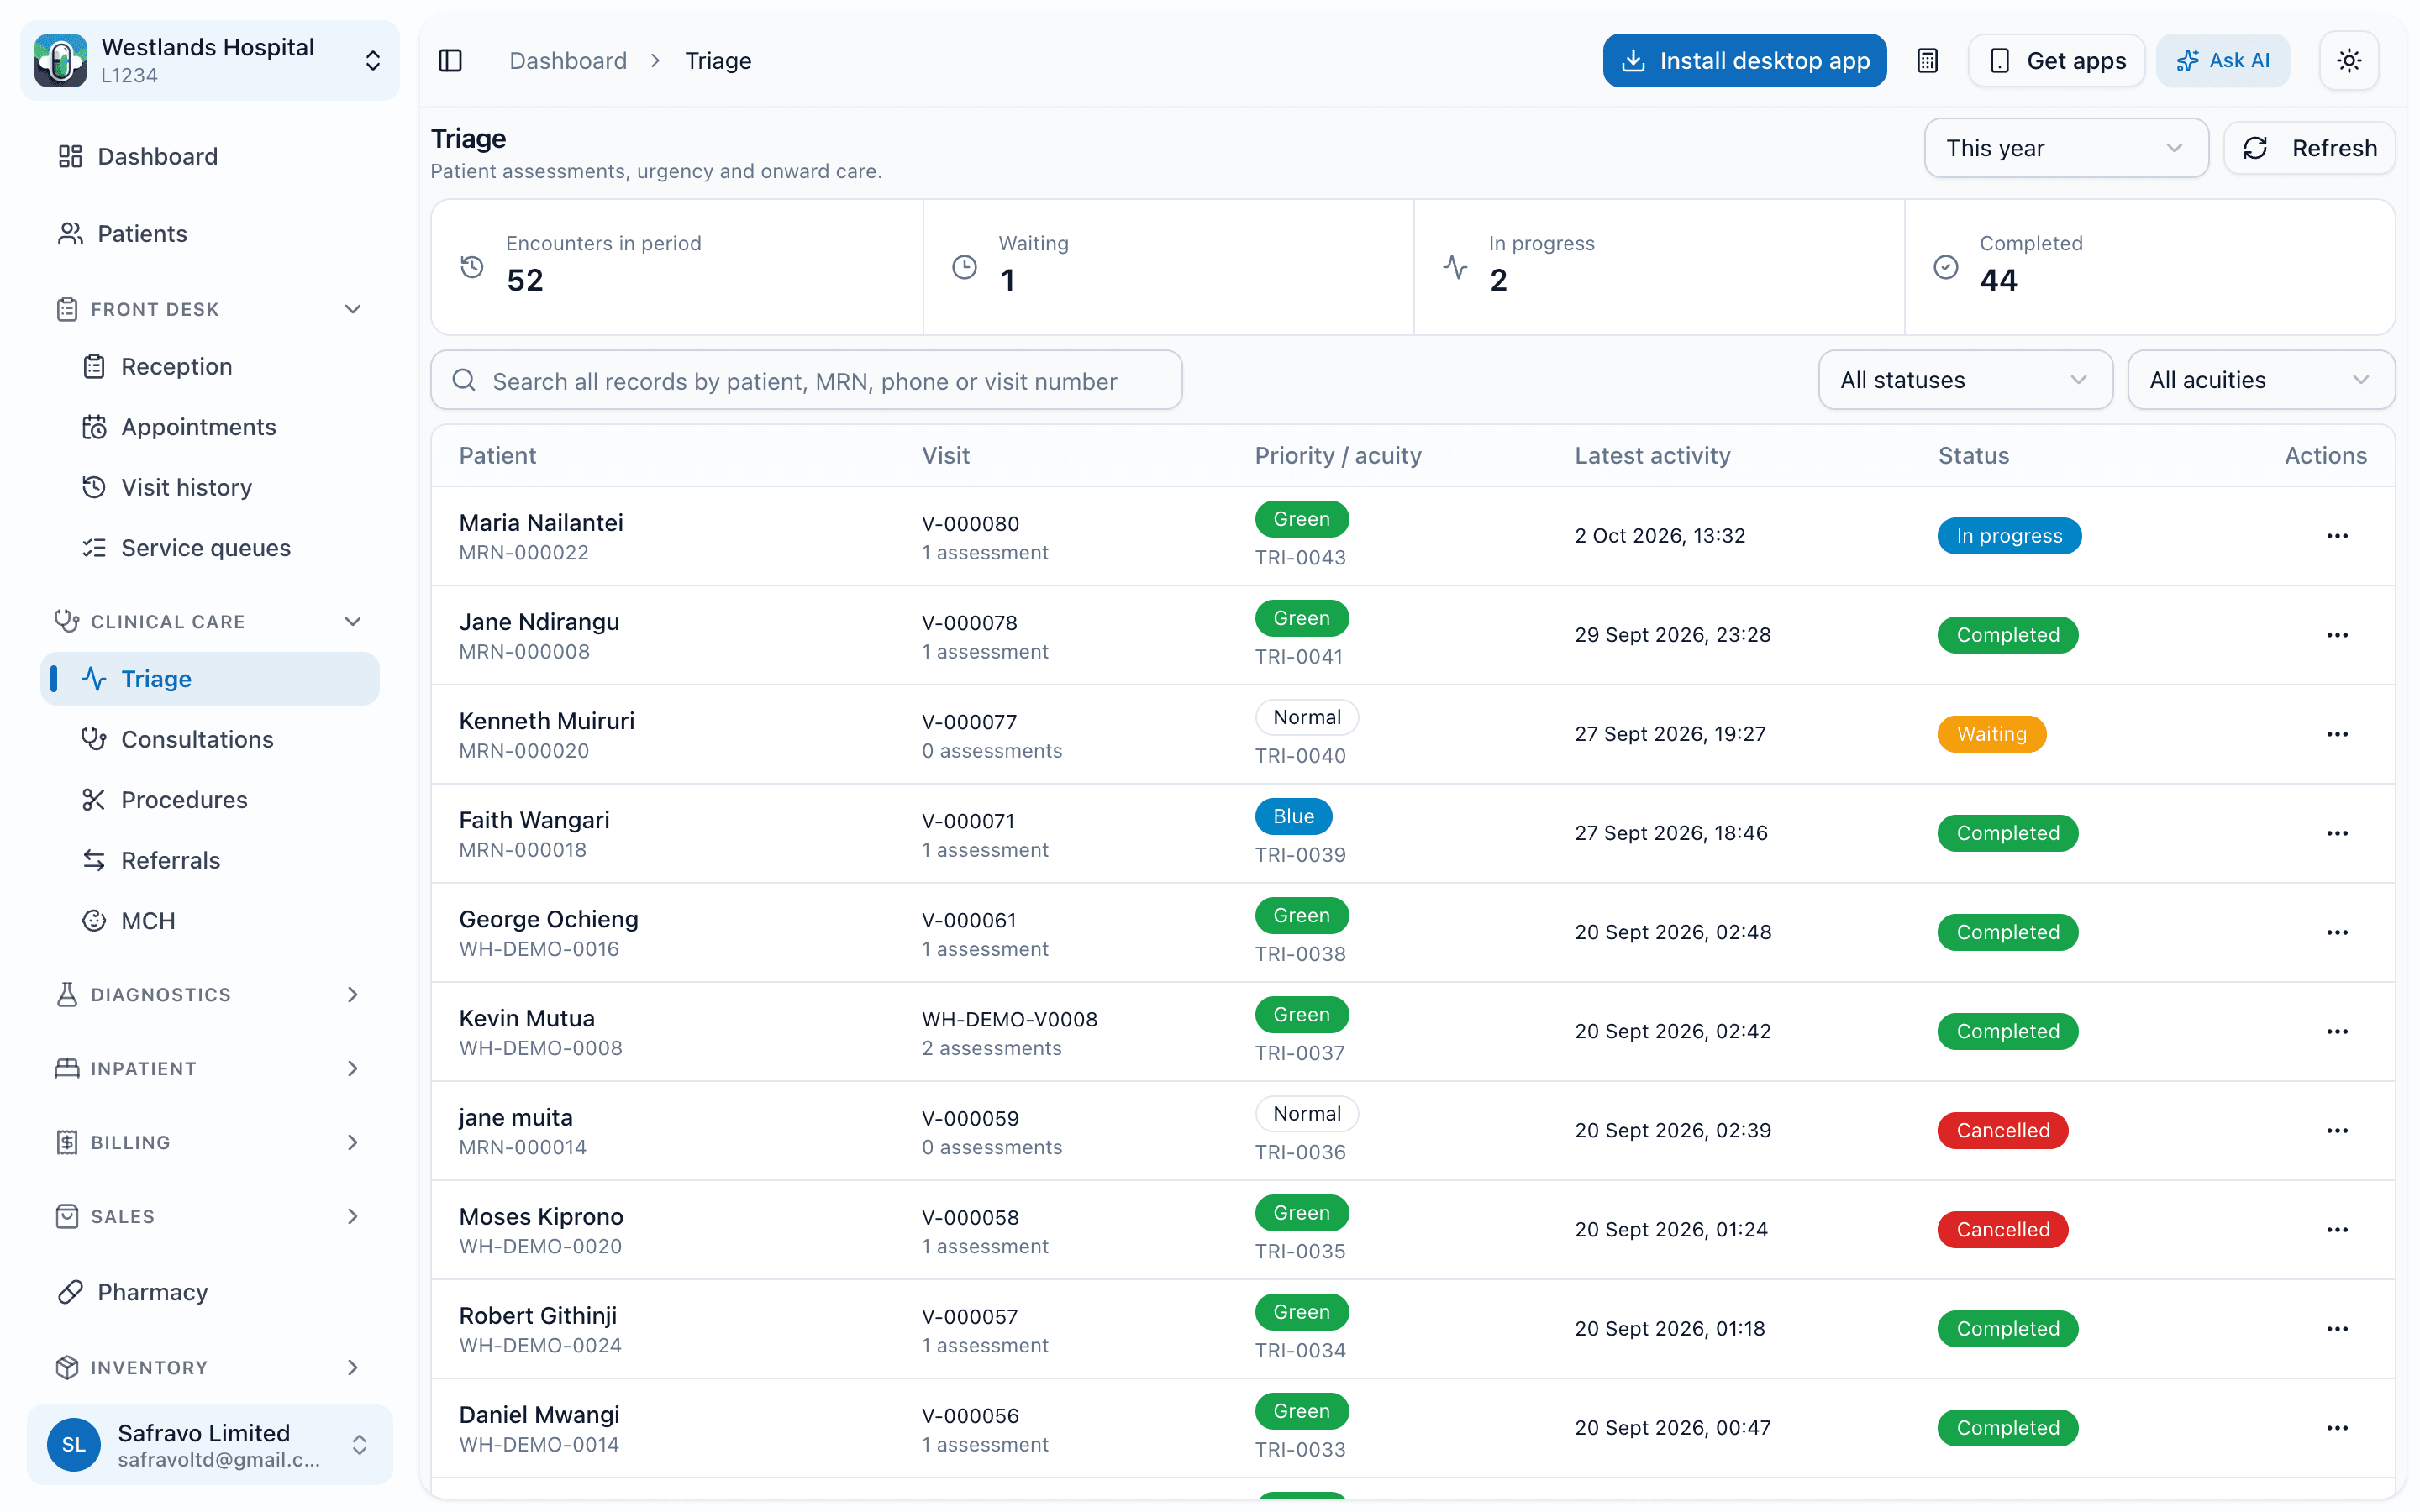Open row actions for Robert Githinji

coord(2337,1328)
